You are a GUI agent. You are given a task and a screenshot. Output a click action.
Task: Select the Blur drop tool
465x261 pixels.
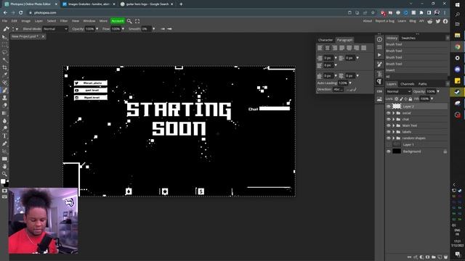[x=4, y=121]
